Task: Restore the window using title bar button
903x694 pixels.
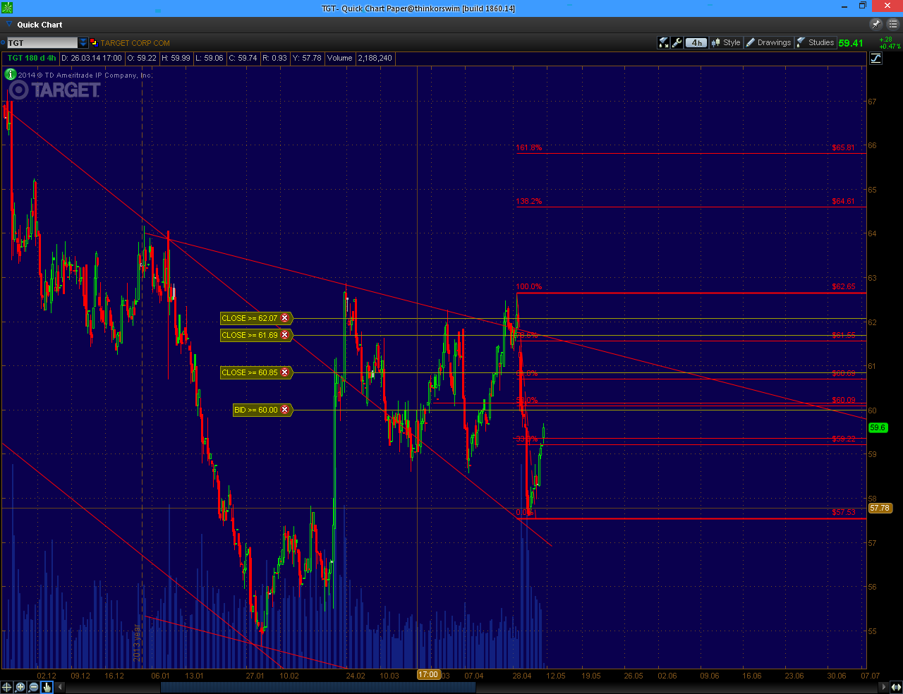Action: click(x=862, y=6)
